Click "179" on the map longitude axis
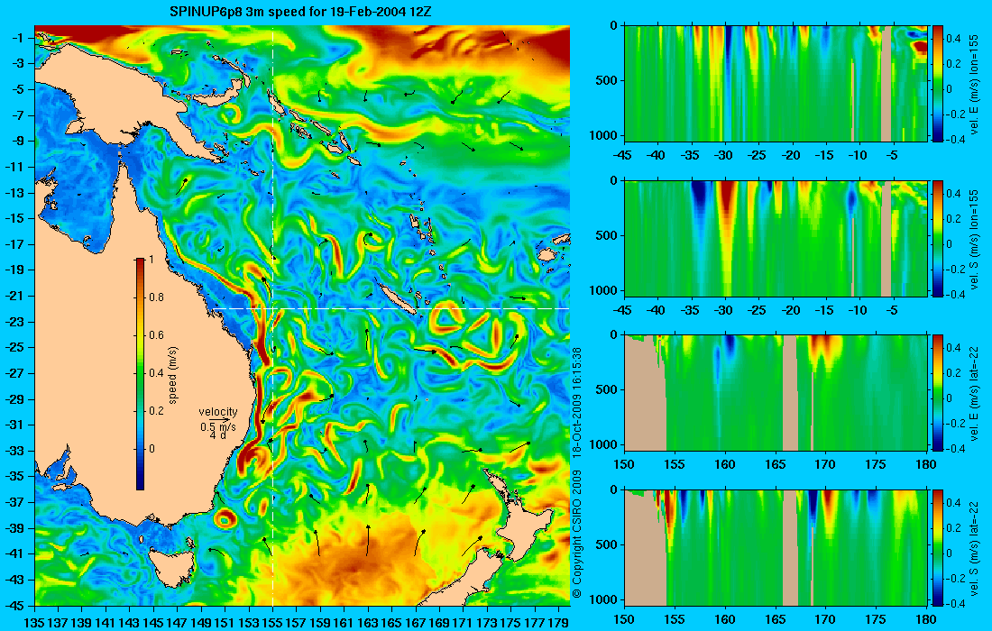Viewport: 992px width, 631px height. point(558,624)
